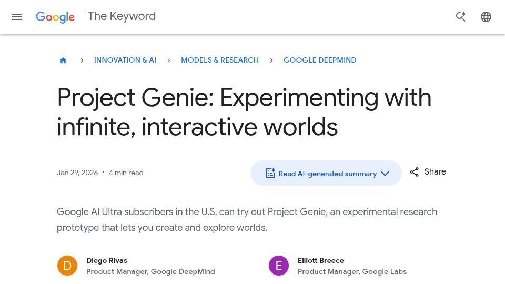Open the AI search icon
The height and width of the screenshot is (284, 505).
(x=461, y=16)
